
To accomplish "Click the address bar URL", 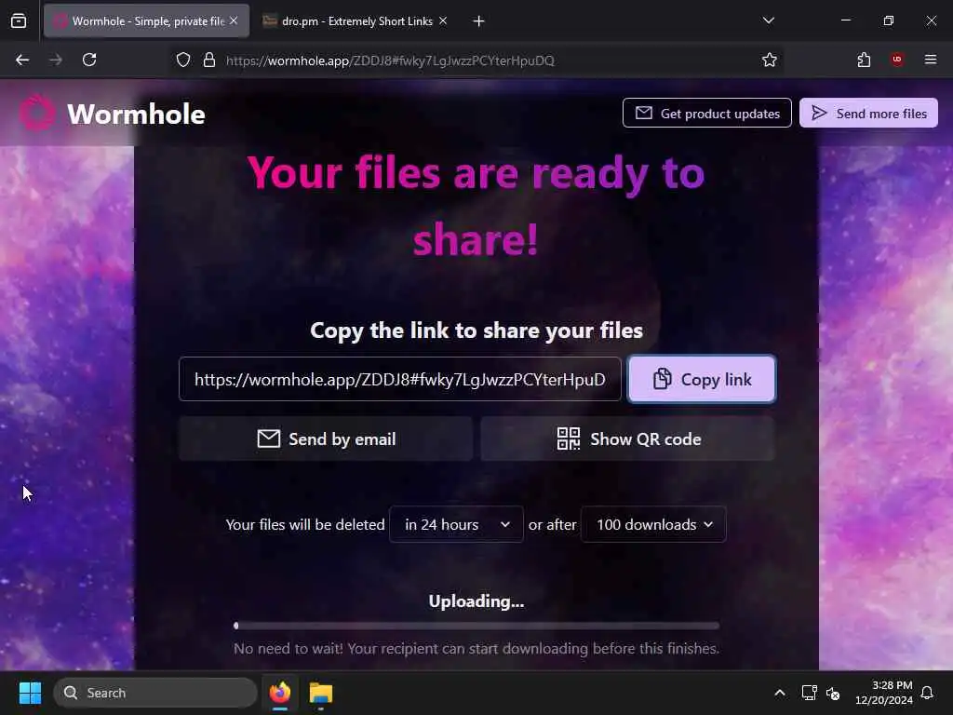I will (390, 61).
